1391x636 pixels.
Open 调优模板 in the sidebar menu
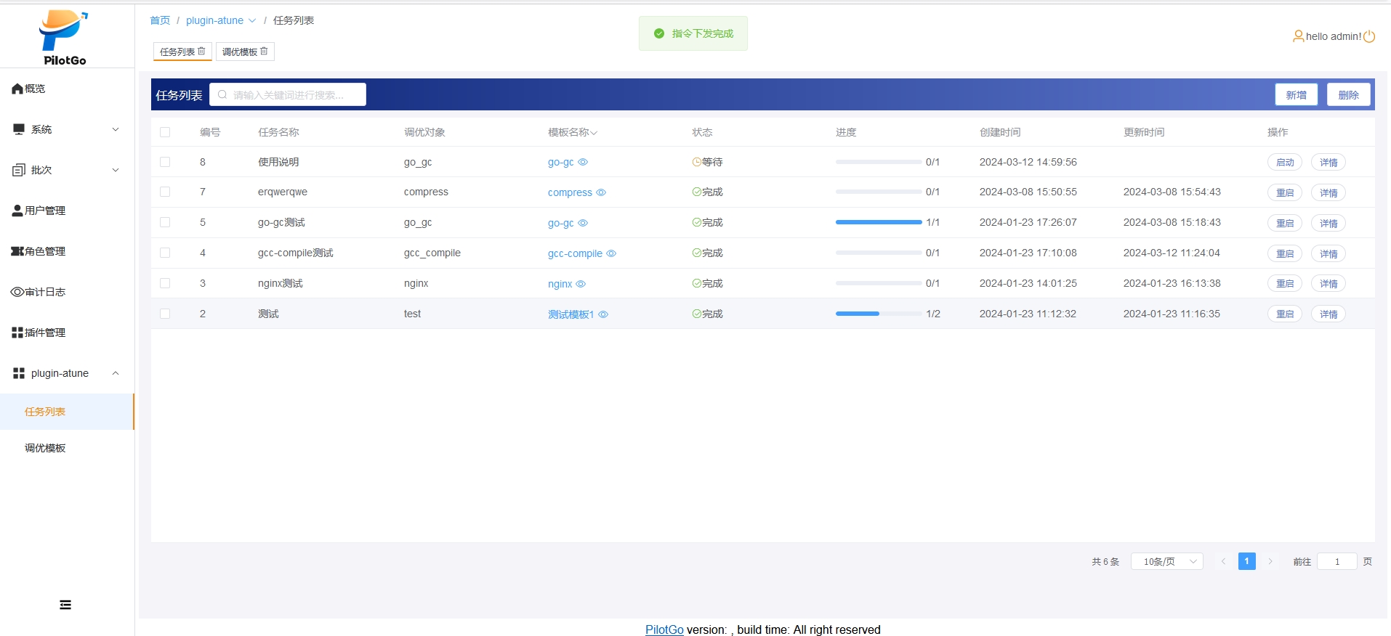point(45,448)
